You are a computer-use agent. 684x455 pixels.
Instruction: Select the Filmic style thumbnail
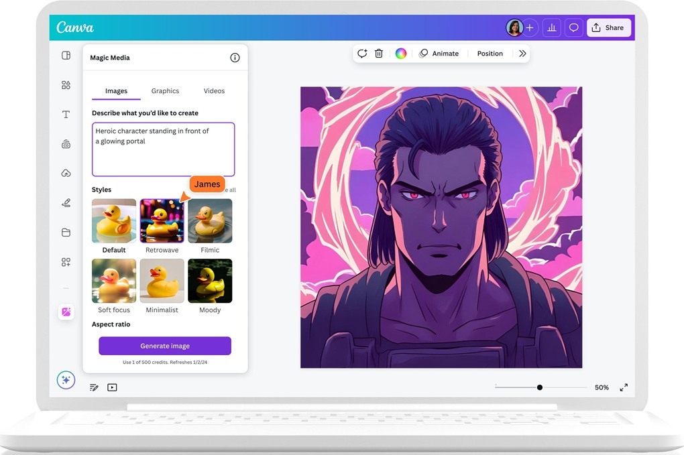(x=210, y=221)
